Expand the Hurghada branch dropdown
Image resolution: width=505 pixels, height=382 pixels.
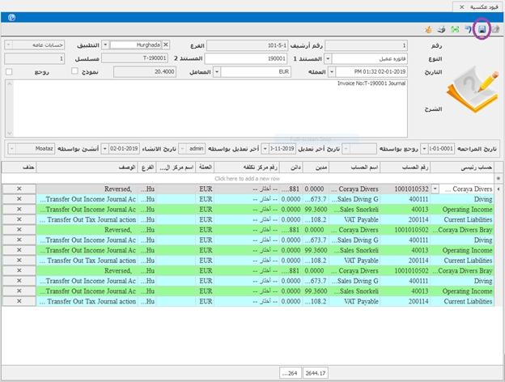pos(104,45)
